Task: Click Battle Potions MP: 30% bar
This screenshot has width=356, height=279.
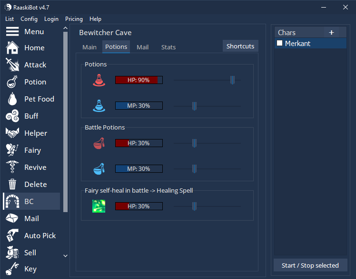Action: click(139, 169)
